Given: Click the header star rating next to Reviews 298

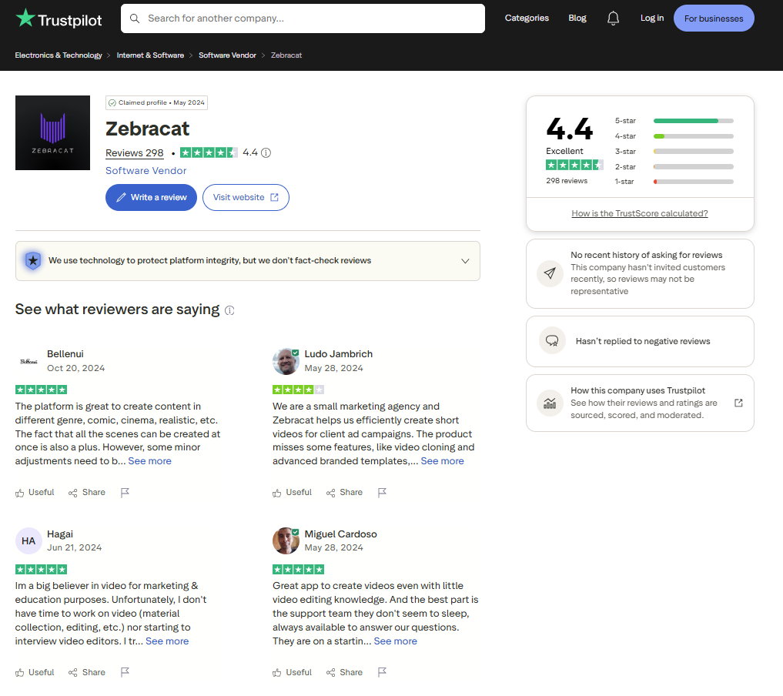Looking at the screenshot, I should tap(209, 152).
